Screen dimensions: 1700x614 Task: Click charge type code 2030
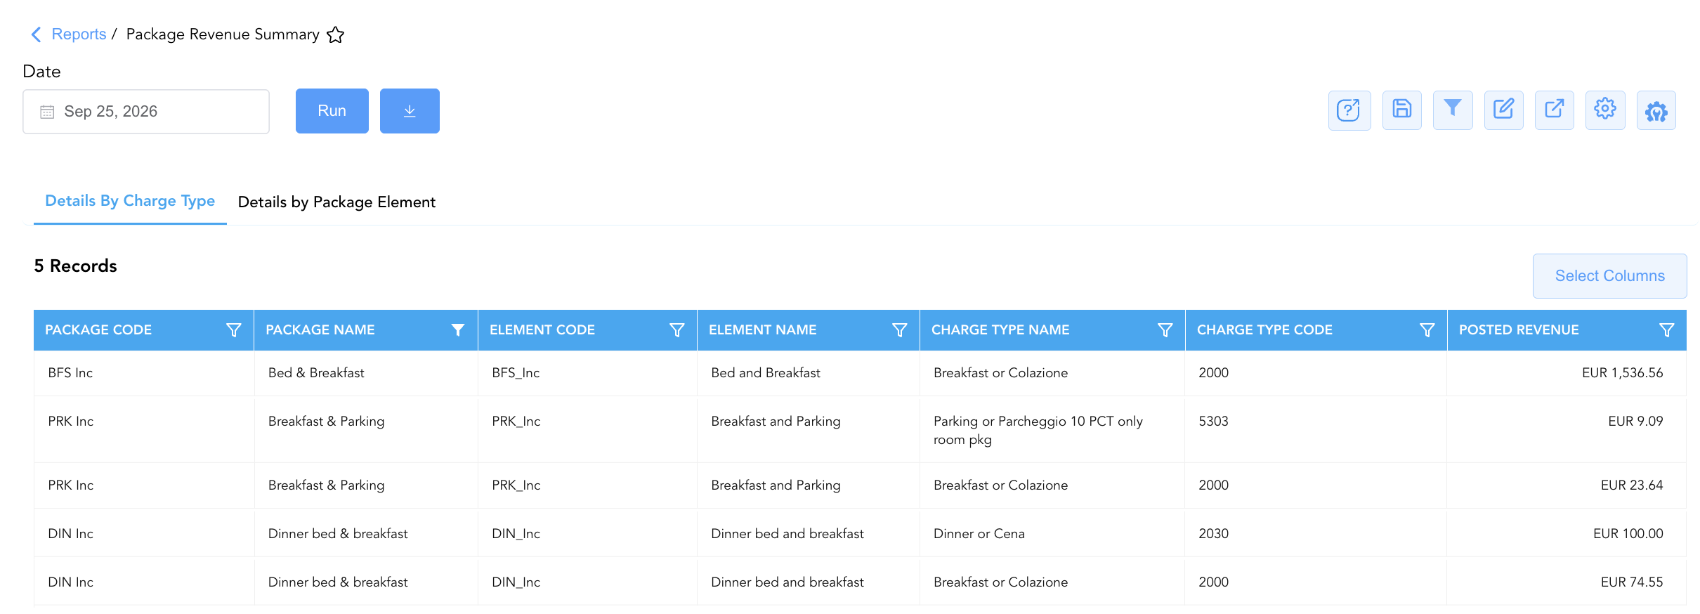(1213, 534)
